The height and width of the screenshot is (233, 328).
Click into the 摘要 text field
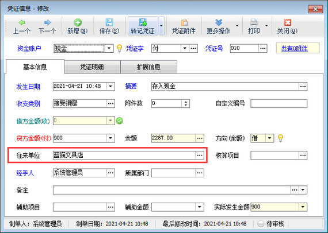[225, 86]
